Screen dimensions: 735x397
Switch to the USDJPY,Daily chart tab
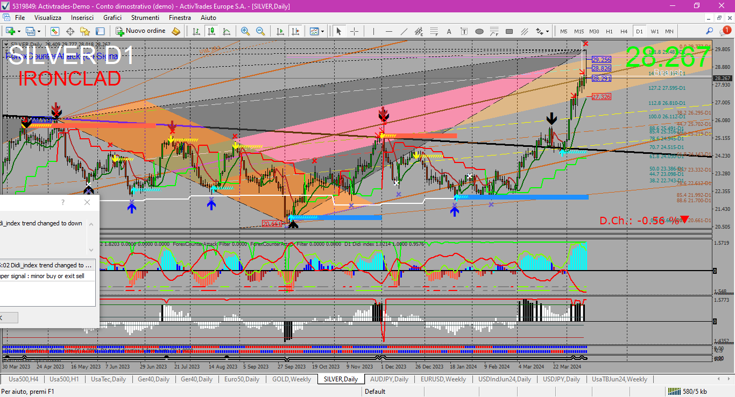pos(561,379)
